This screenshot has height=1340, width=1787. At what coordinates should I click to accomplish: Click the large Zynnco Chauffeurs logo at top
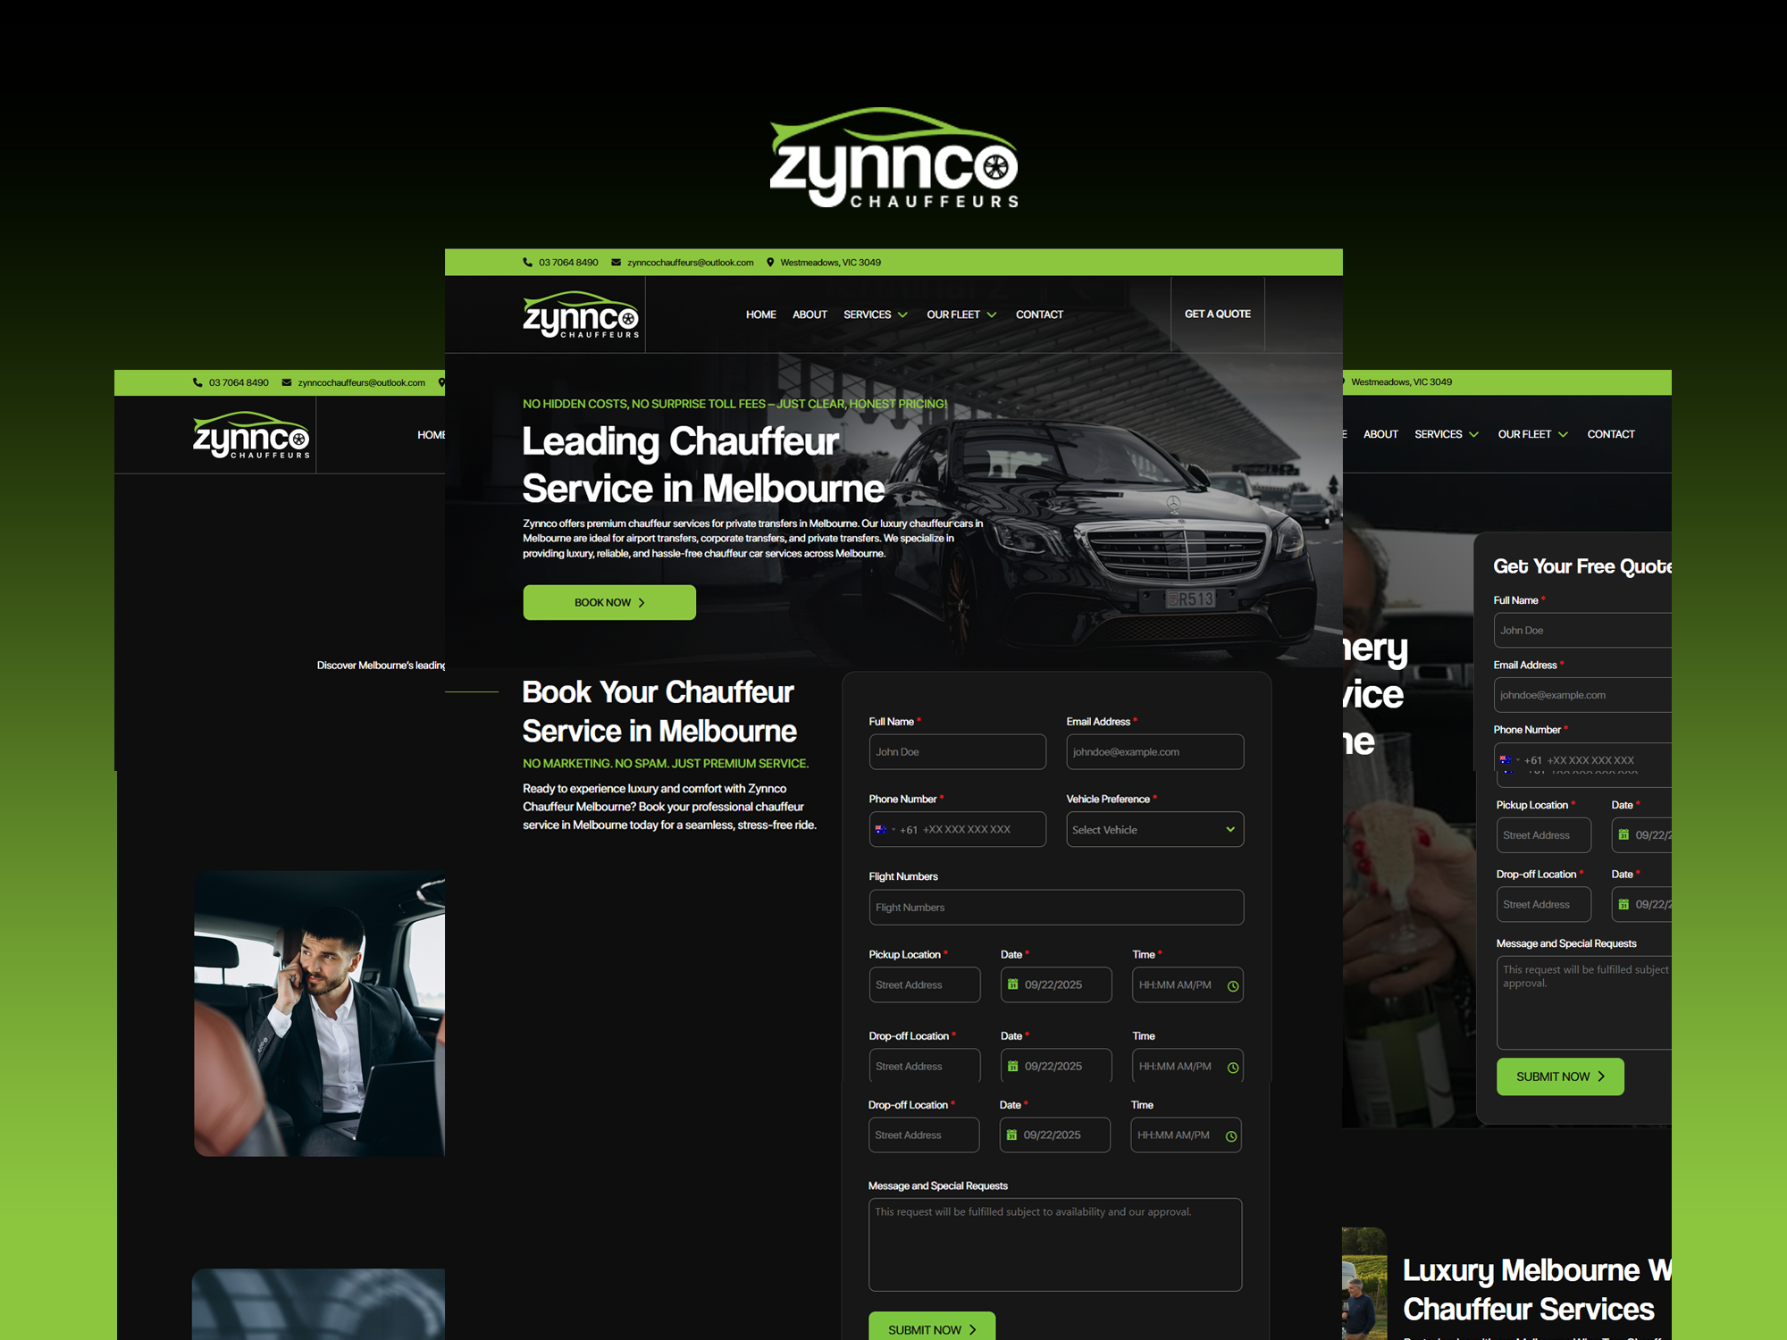(893, 159)
